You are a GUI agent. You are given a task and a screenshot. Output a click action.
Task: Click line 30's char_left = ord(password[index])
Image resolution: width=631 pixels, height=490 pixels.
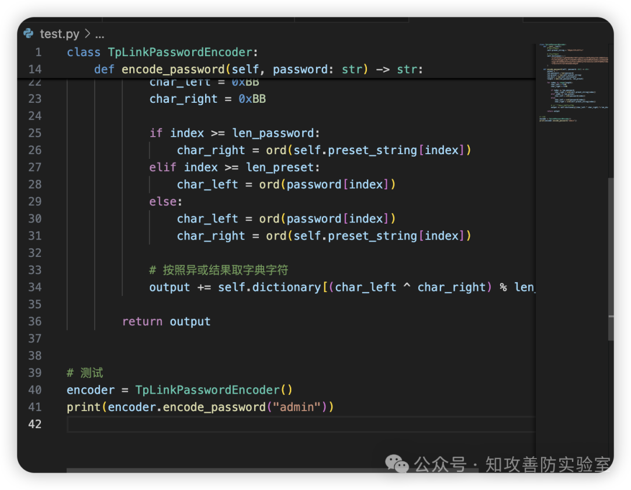(x=286, y=219)
